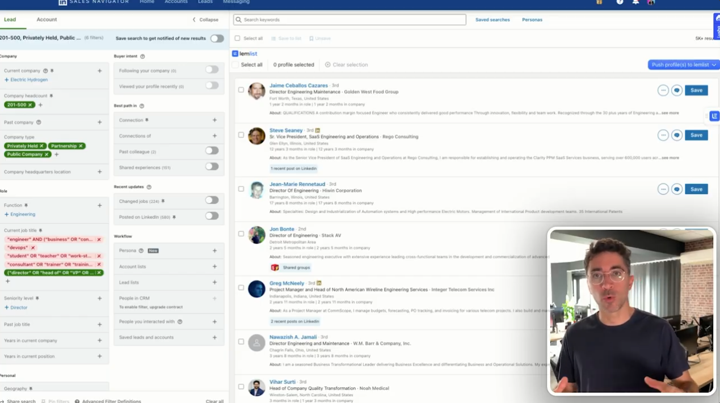Expand the Years in current company filter
This screenshot has width=720, height=403.
[99, 341]
